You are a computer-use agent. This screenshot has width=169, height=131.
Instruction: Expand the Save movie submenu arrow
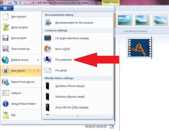click(x=38, y=71)
